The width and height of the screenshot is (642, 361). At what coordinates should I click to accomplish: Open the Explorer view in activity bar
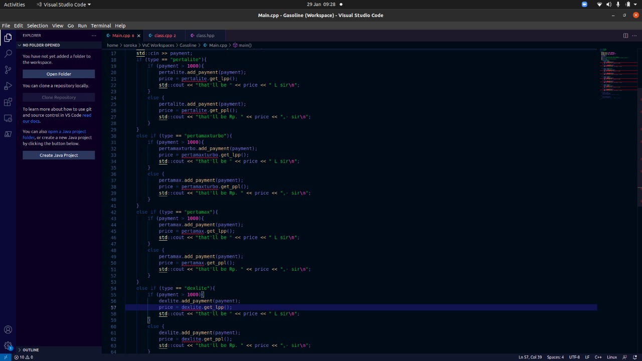[x=8, y=38]
